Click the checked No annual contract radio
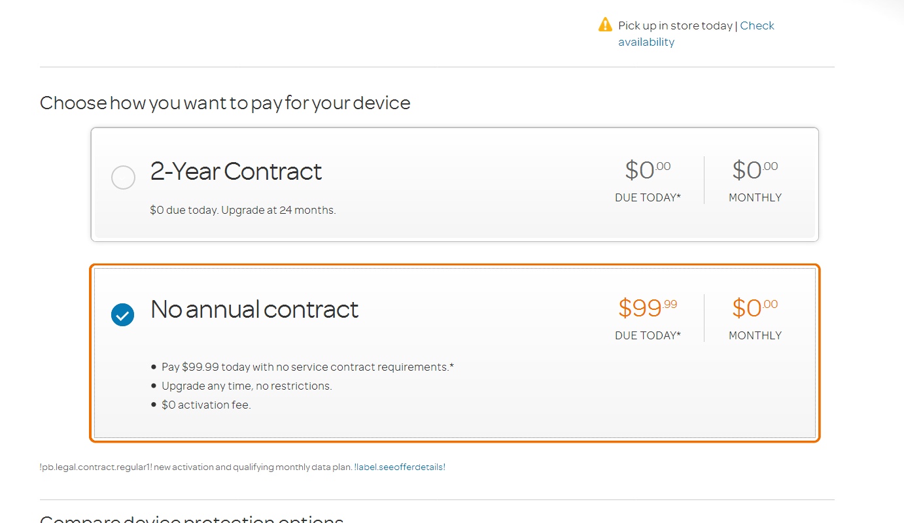Viewport: 904px width, 523px height. [x=123, y=315]
